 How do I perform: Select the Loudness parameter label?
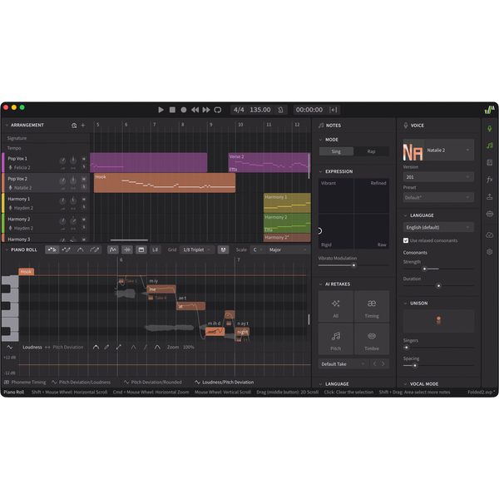[32, 347]
